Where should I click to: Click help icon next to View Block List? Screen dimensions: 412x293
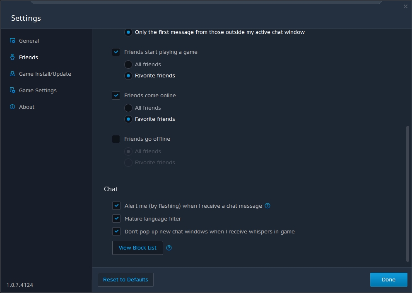[x=169, y=248]
